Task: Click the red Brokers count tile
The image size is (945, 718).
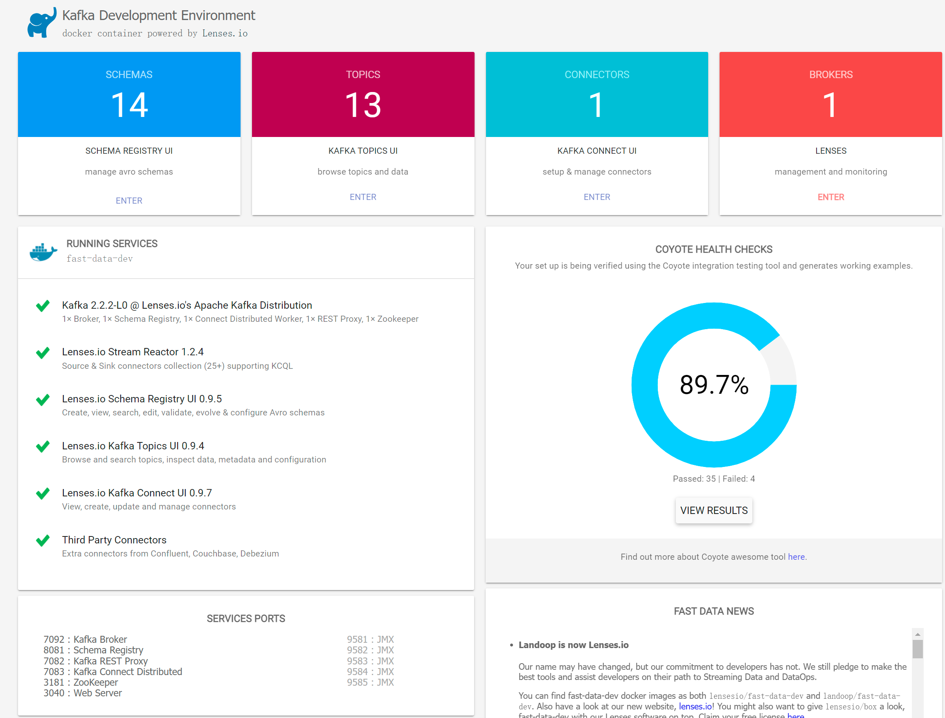Action: tap(830, 94)
